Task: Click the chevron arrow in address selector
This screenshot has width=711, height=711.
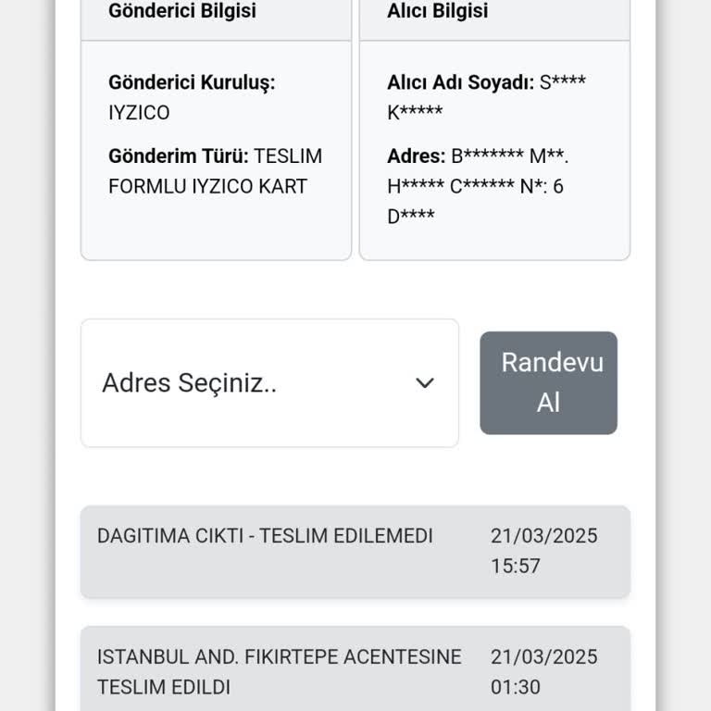Action: click(425, 383)
